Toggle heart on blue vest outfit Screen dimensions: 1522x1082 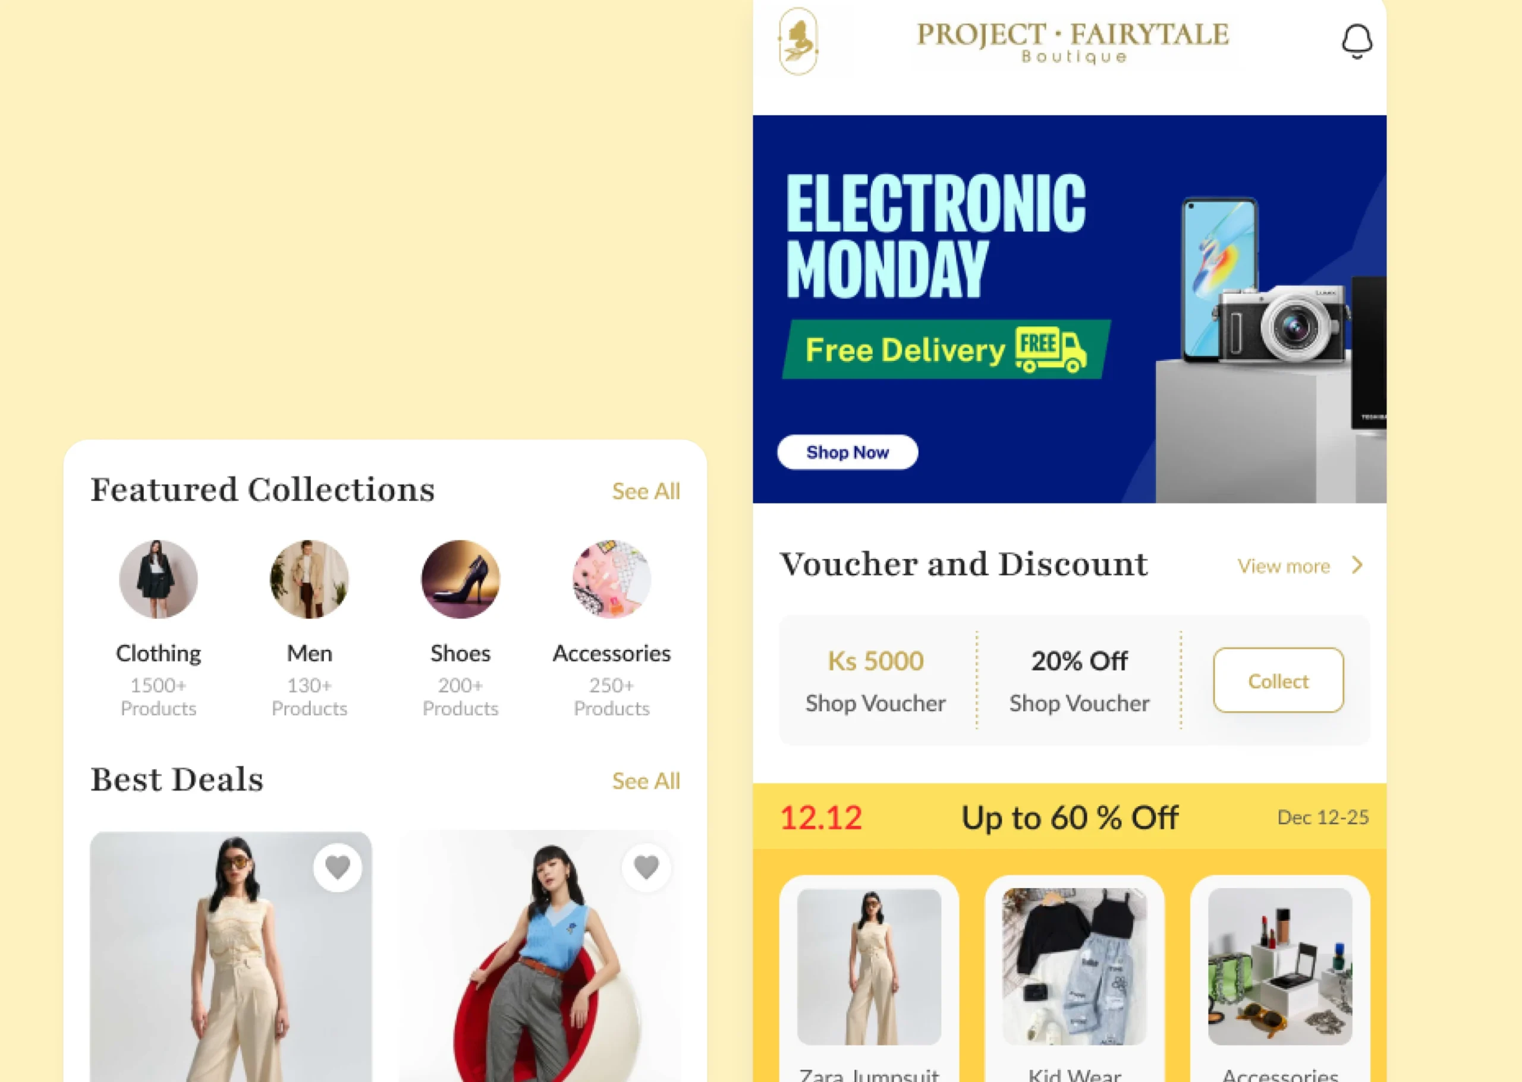coord(646,867)
